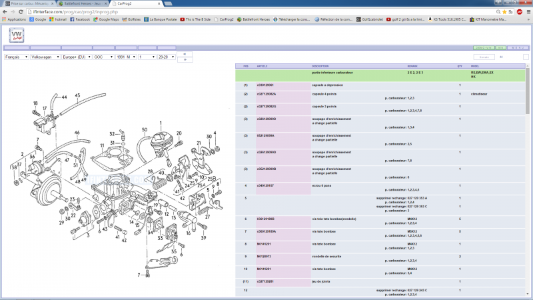Open the KS Tools 516.1905 bookmark
The width and height of the screenshot is (533, 300).
click(x=447, y=19)
